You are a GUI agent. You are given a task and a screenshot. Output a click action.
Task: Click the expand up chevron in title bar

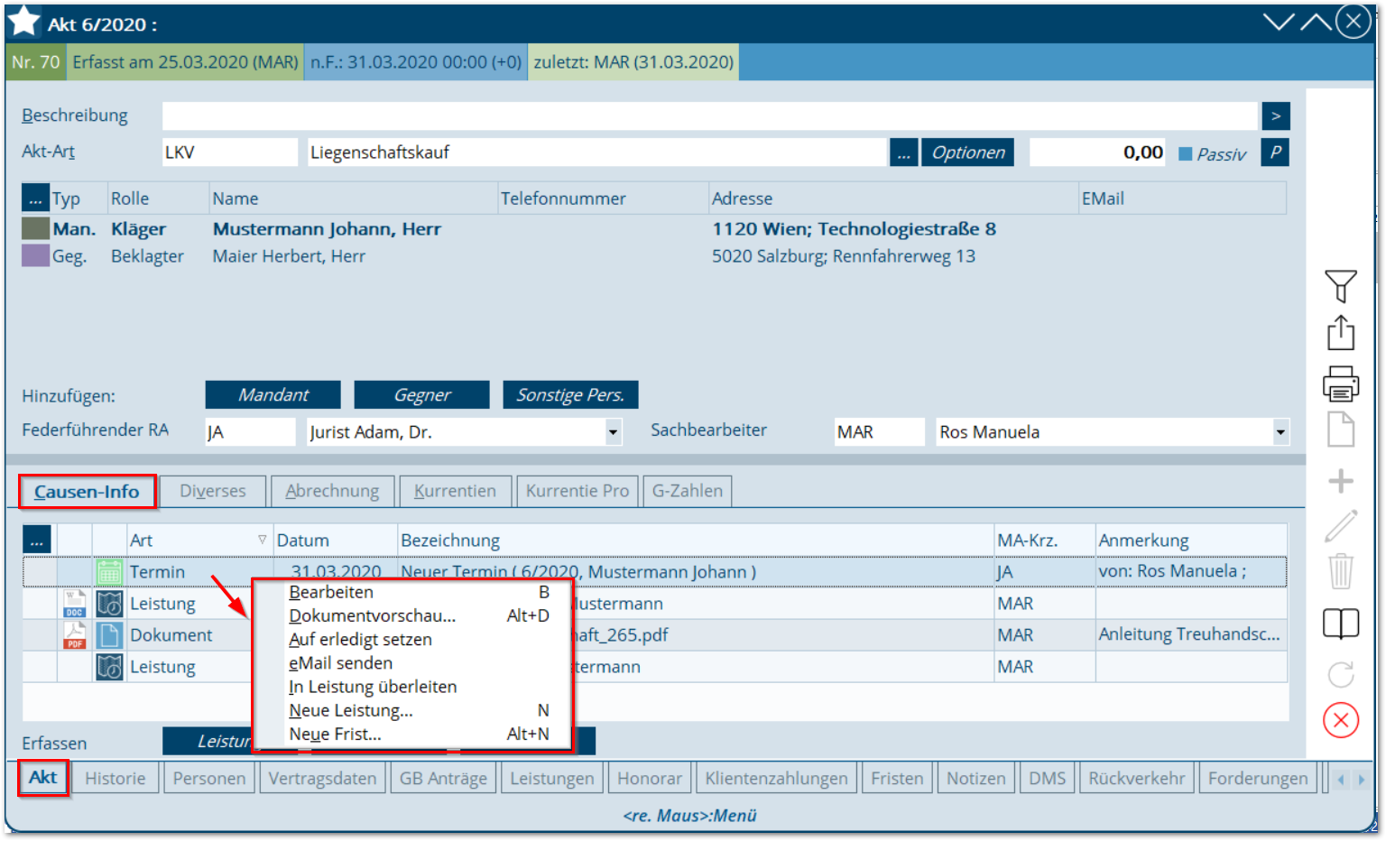[x=1316, y=22]
